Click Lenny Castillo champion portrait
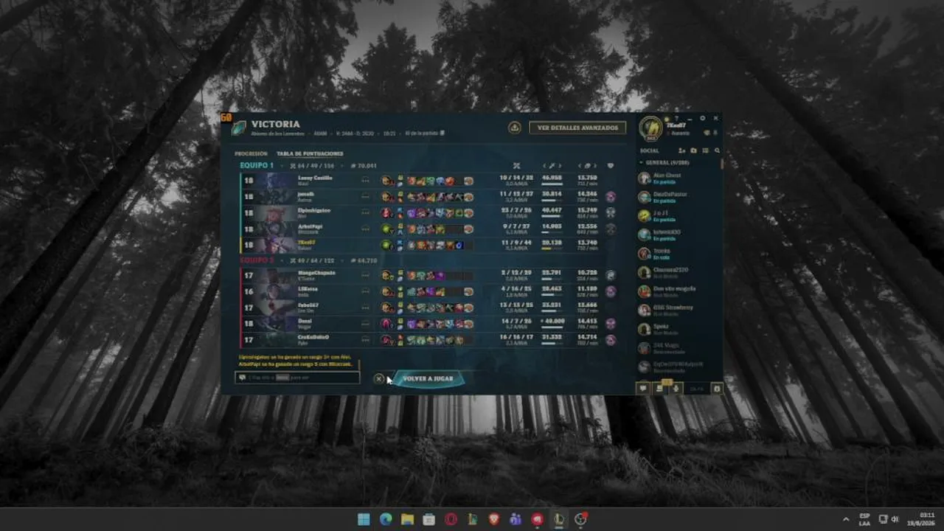The height and width of the screenshot is (531, 944). [x=274, y=180]
